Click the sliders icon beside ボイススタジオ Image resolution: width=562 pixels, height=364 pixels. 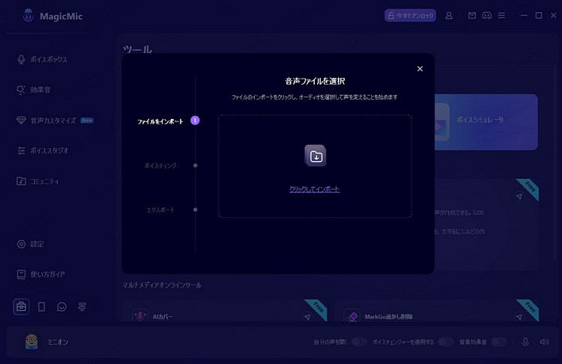pyautogui.click(x=21, y=151)
